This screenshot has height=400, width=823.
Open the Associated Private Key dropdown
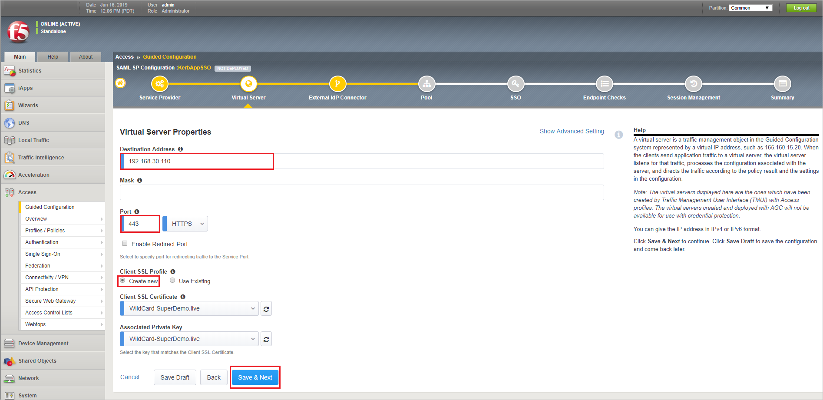[189, 339]
